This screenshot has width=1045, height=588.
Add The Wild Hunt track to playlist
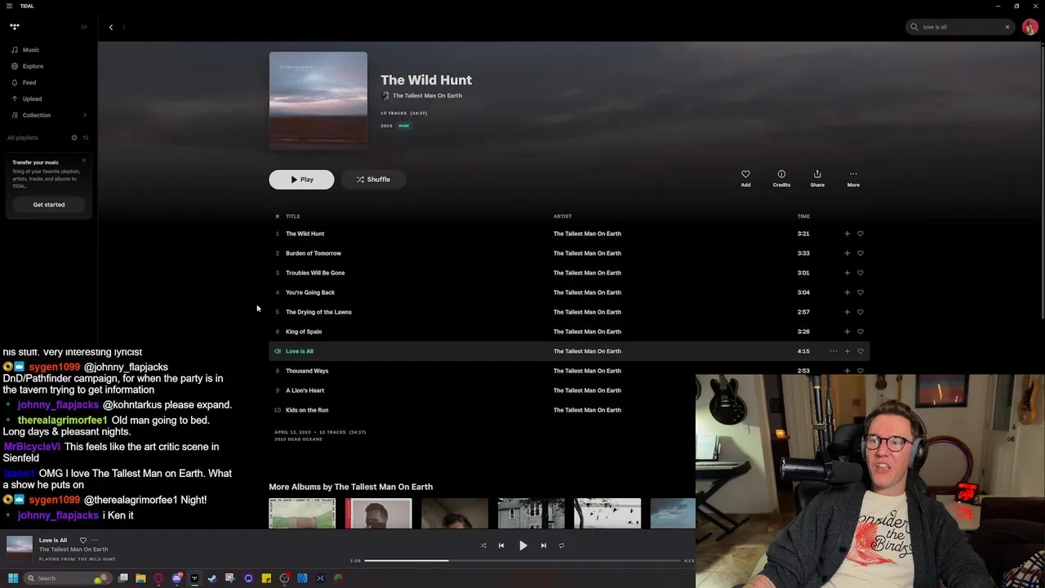[x=847, y=234]
